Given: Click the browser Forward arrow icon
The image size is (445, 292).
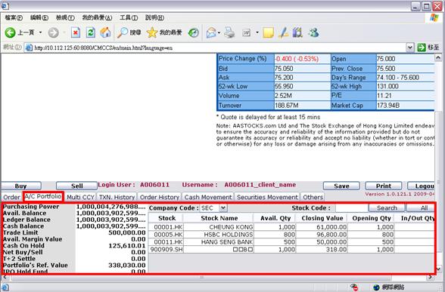Looking at the screenshot, I should (x=53, y=33).
